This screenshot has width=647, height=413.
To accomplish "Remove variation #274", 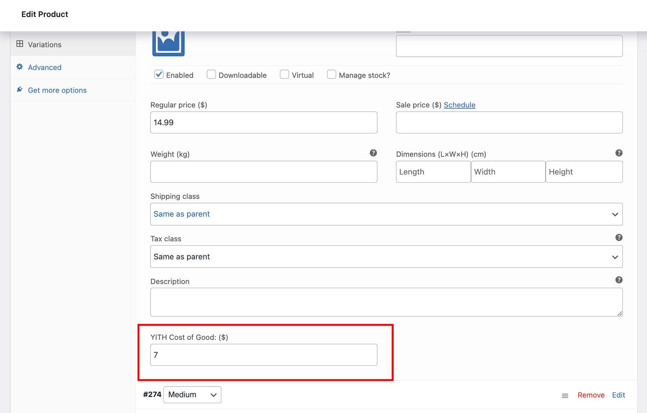I will click(591, 395).
